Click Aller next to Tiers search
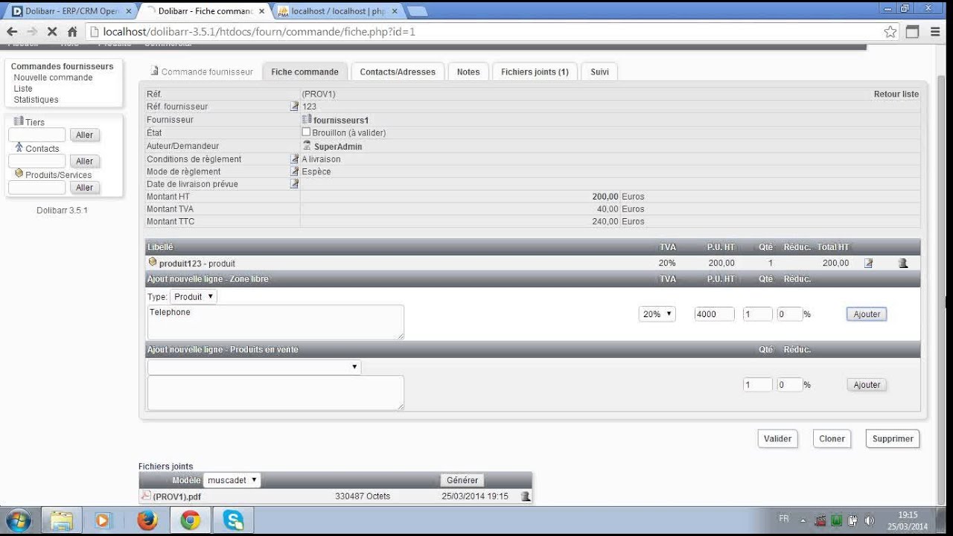Screen dimensions: 953x536 pyautogui.click(x=84, y=135)
